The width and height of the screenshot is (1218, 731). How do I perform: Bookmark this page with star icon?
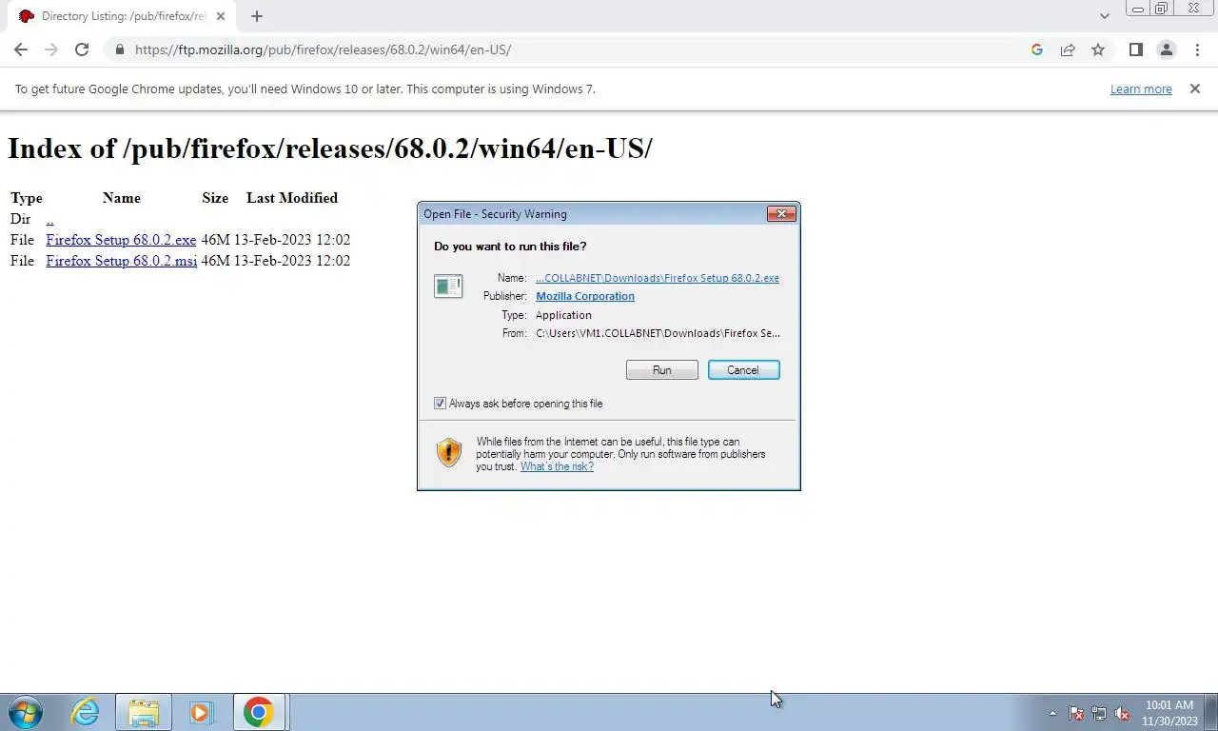click(1098, 49)
